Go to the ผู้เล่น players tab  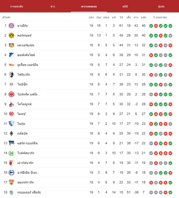tap(161, 6)
